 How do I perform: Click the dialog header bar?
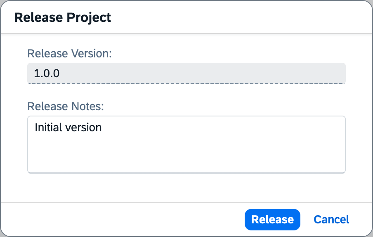239,18
